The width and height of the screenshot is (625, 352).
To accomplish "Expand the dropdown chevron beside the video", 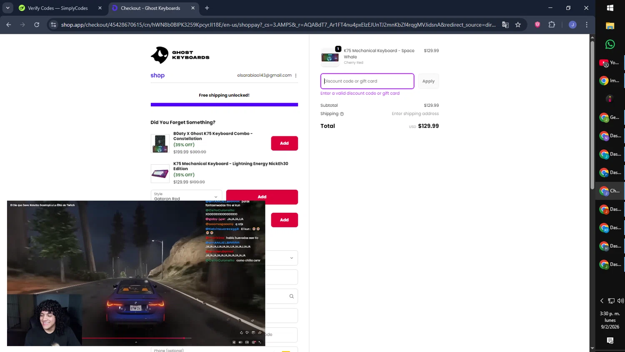I will tap(291, 258).
